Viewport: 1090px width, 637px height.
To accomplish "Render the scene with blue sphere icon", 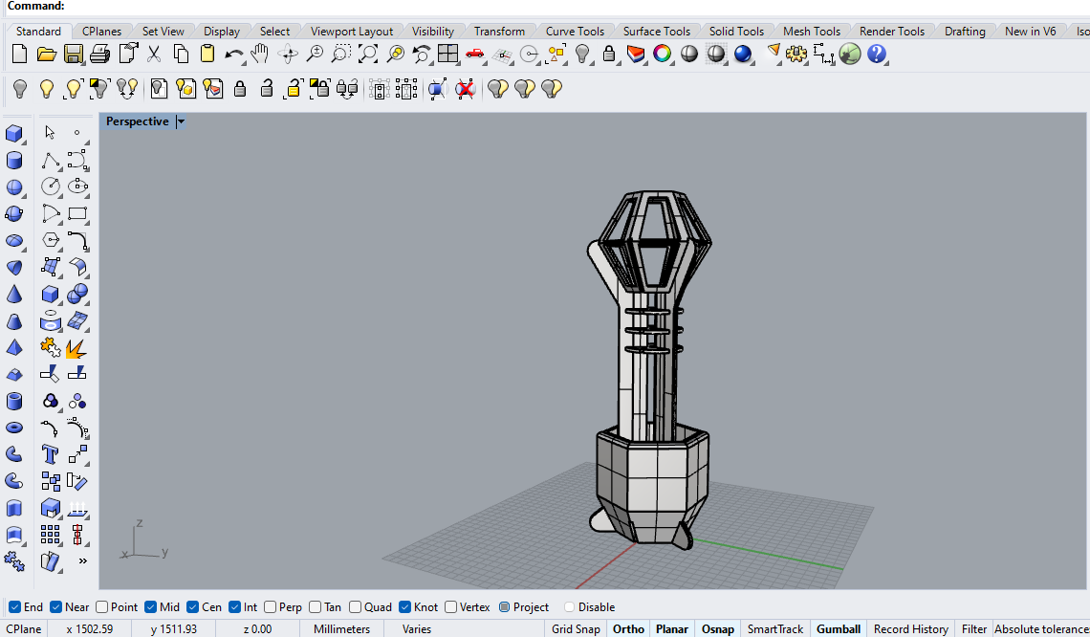I will (x=742, y=54).
